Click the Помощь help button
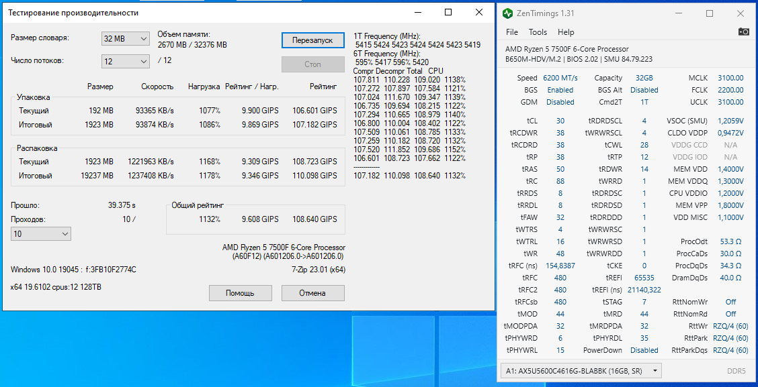 pos(240,293)
